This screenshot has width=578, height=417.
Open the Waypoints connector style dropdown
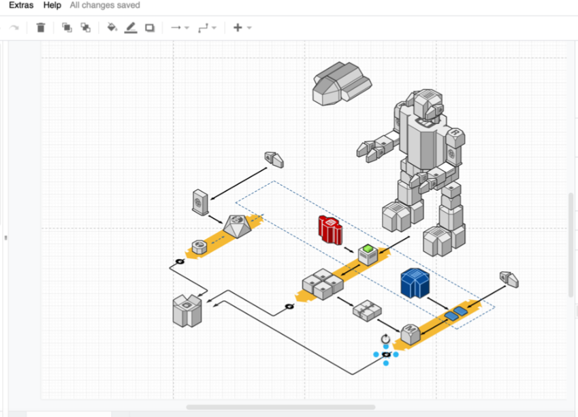(x=207, y=28)
